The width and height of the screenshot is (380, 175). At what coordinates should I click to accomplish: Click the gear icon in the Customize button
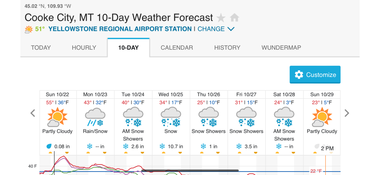(299, 75)
